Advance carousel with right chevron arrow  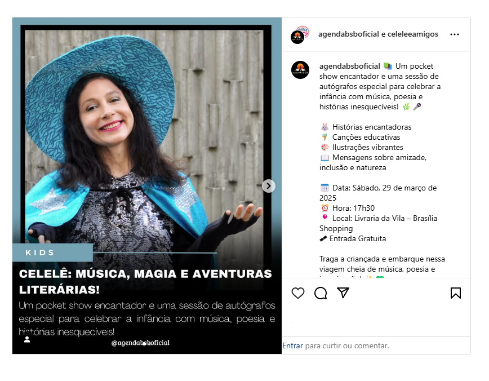click(x=269, y=186)
